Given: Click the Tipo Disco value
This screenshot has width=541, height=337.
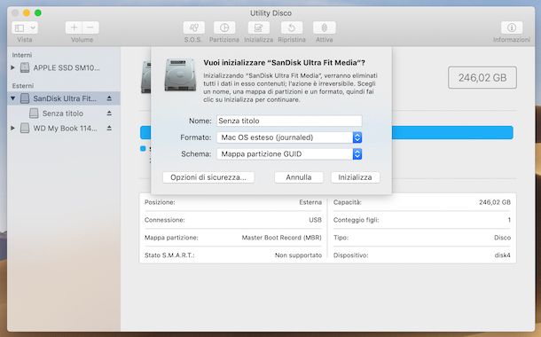Looking at the screenshot, I should [x=502, y=238].
